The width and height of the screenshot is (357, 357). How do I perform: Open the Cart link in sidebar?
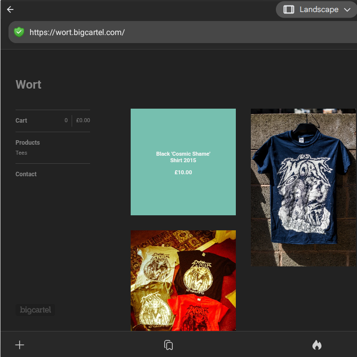click(x=22, y=121)
